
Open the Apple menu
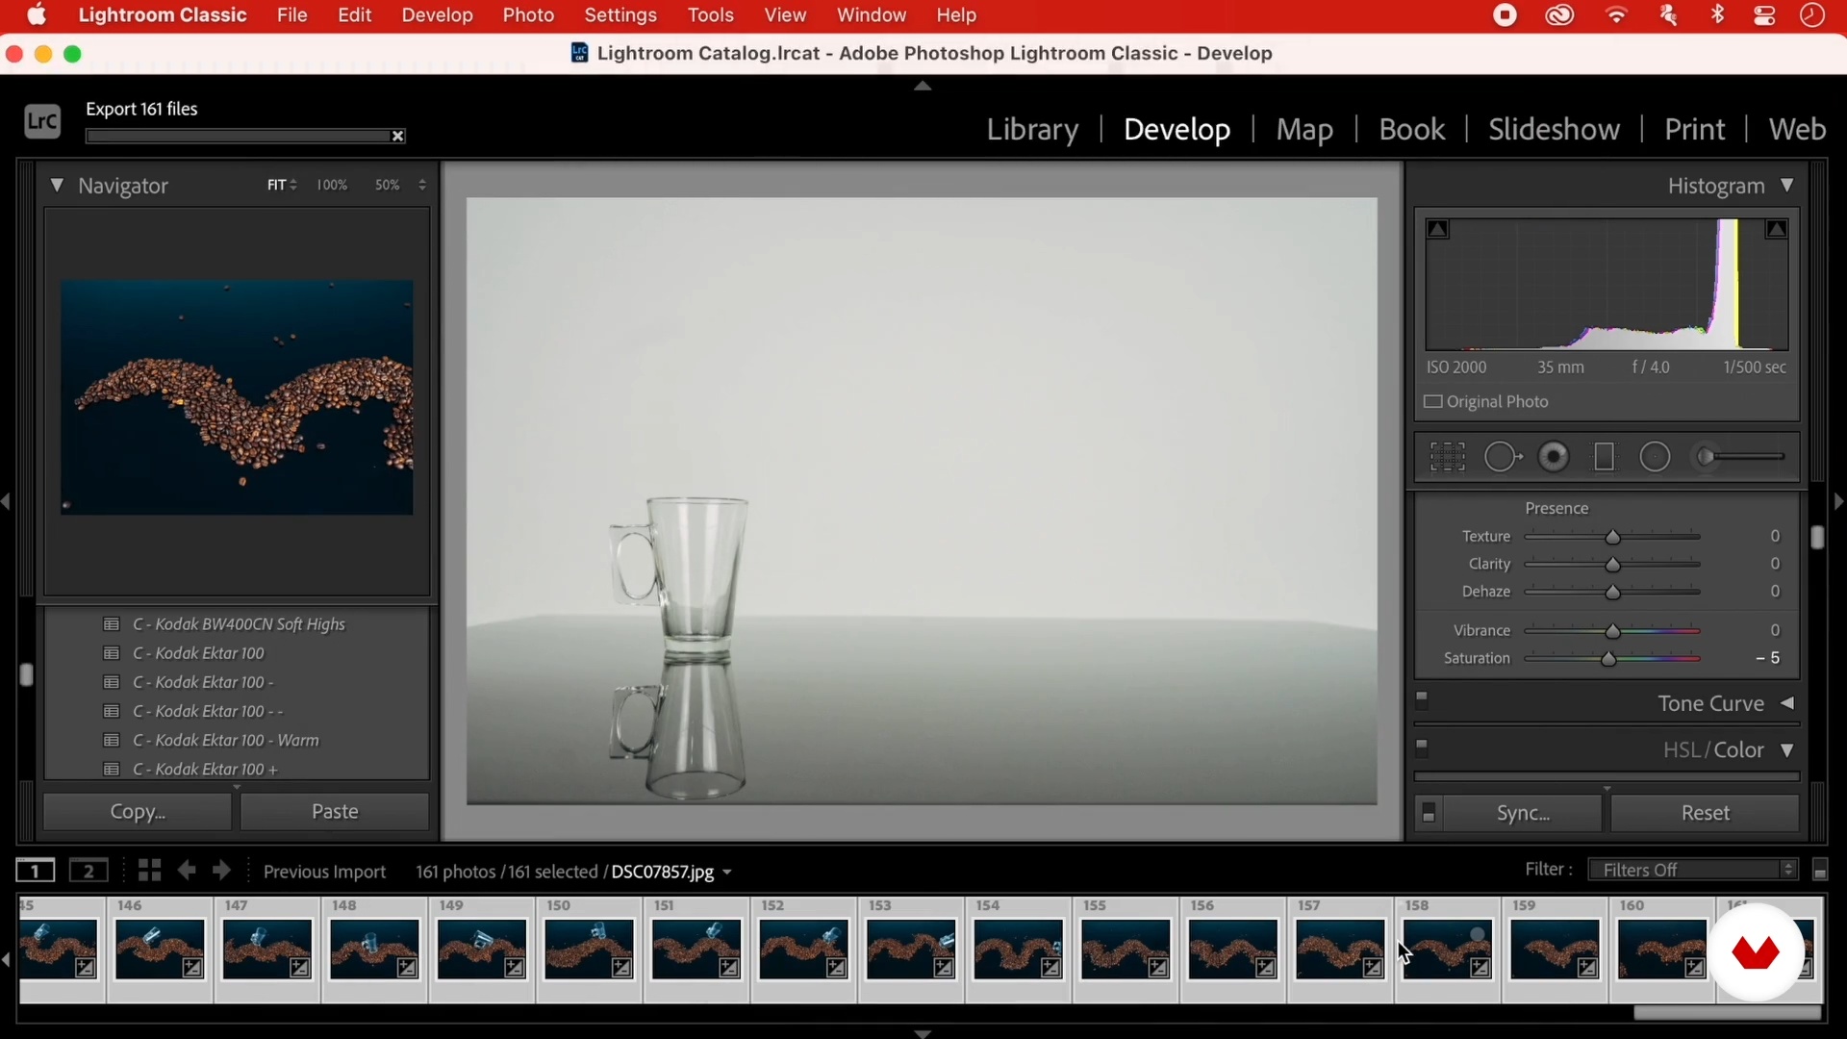(37, 15)
